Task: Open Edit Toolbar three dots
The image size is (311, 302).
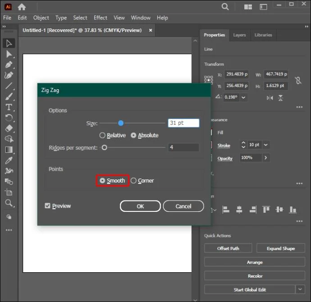Action: 9,230
